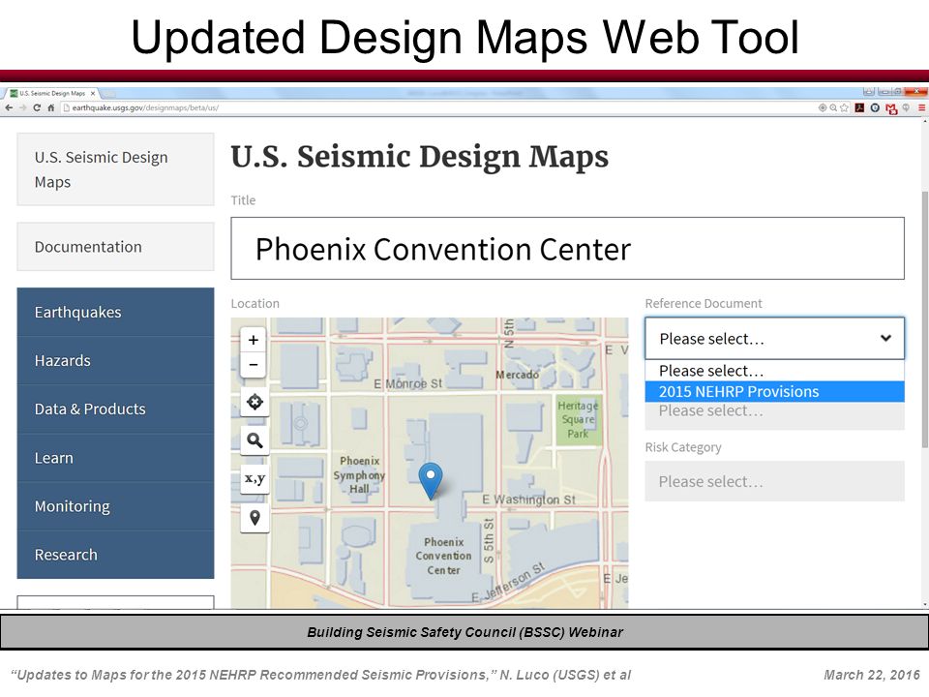The width and height of the screenshot is (929, 697).
Task: Click the E Jefferson St map label
Action: (508, 583)
